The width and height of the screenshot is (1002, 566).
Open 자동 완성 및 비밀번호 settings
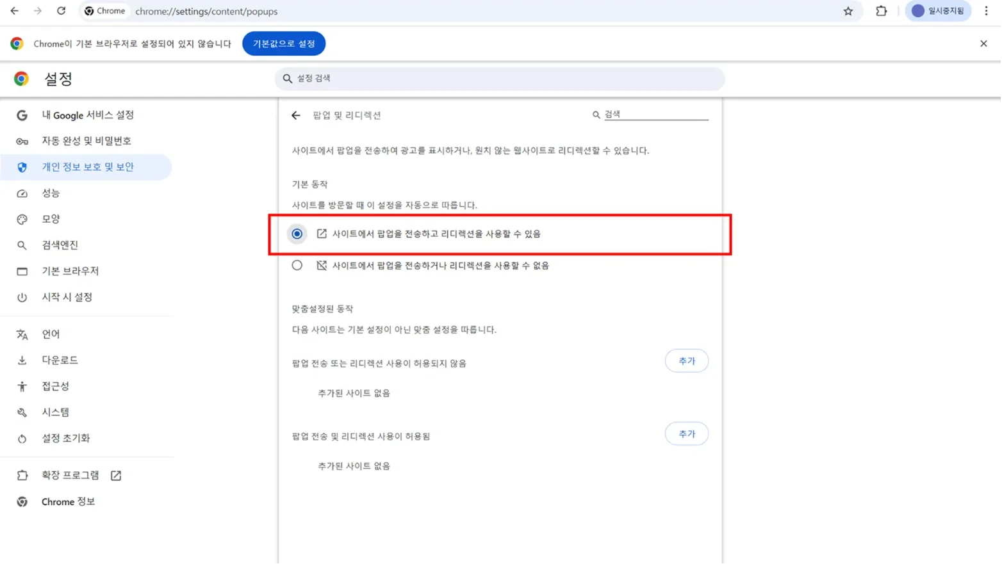click(86, 141)
